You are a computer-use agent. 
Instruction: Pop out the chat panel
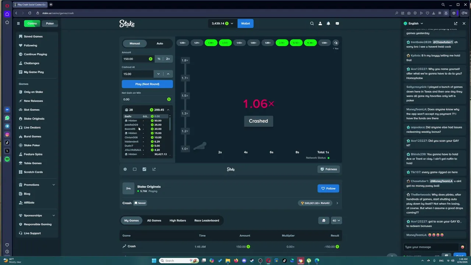[x=456, y=24]
